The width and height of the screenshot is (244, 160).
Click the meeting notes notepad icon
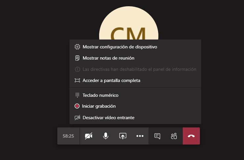[x=77, y=58]
